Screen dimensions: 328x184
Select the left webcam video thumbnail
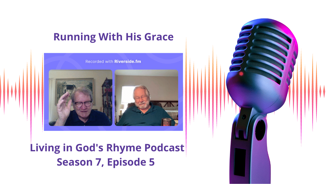pyautogui.click(x=80, y=98)
